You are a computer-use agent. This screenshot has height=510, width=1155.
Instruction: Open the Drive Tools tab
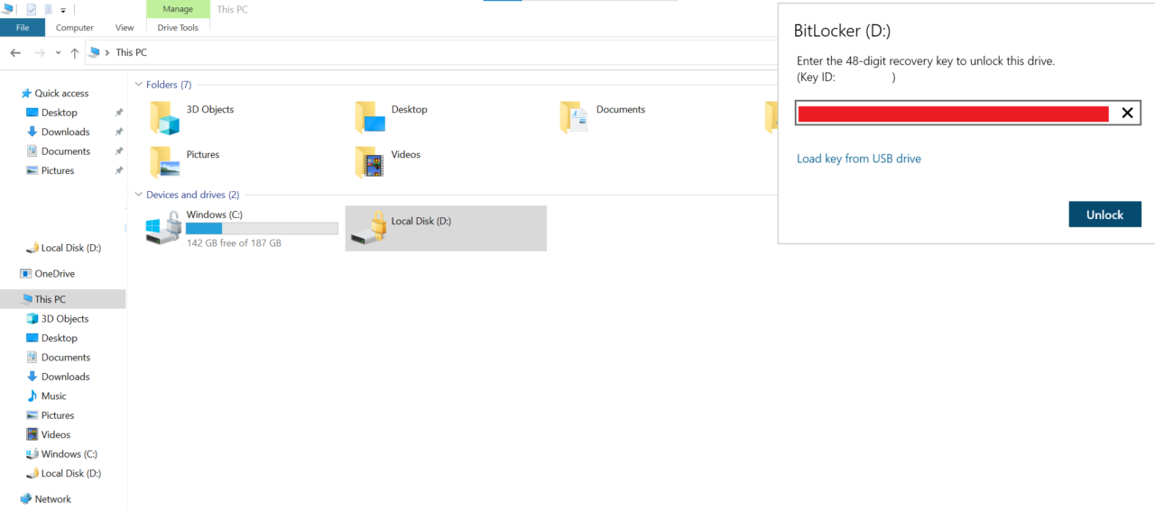178,28
